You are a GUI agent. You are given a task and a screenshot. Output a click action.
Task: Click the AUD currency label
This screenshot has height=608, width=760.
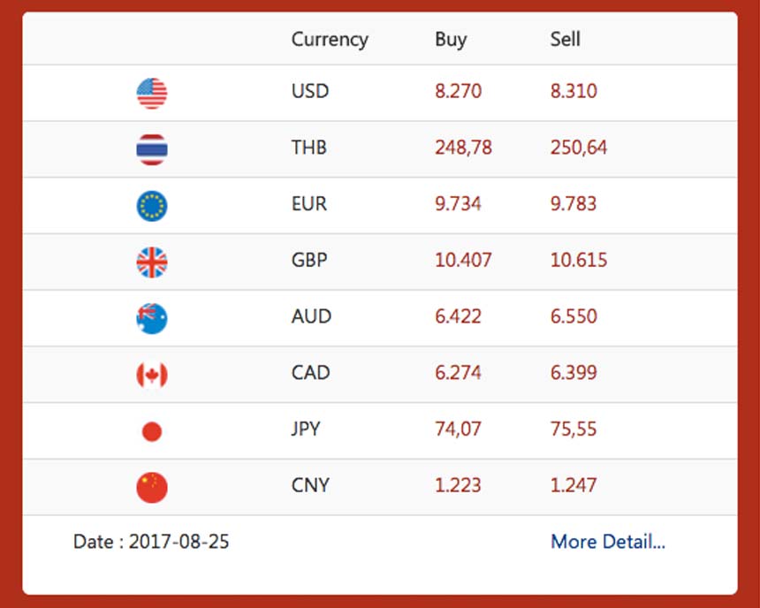pyautogui.click(x=311, y=316)
